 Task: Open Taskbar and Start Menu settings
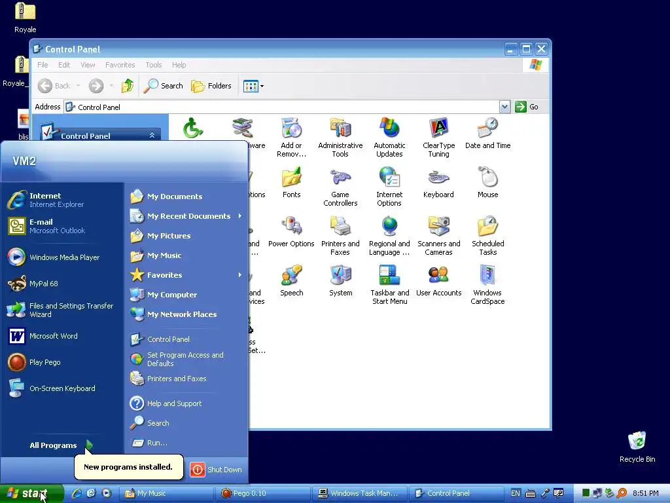tap(389, 285)
